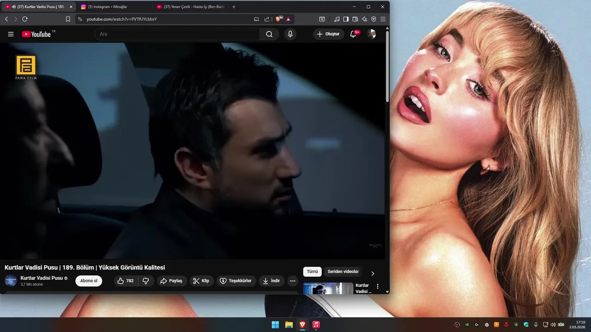Select the Seriden videolar filter chip

343,272
